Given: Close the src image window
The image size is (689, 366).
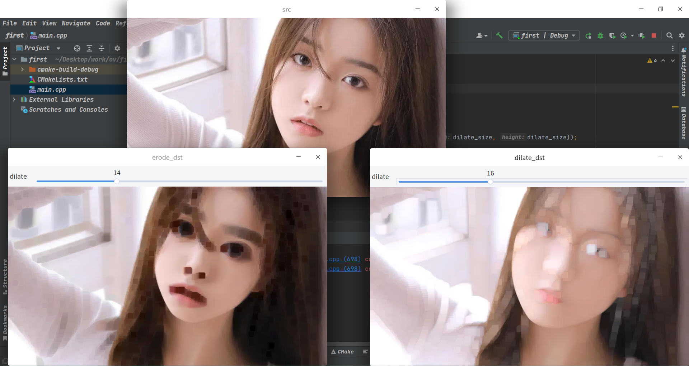Looking at the screenshot, I should (437, 9).
